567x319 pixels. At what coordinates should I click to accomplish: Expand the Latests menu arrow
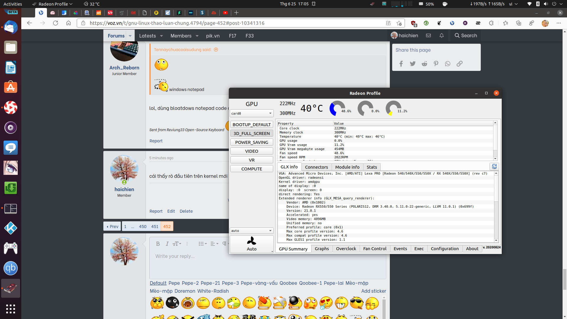click(x=162, y=36)
